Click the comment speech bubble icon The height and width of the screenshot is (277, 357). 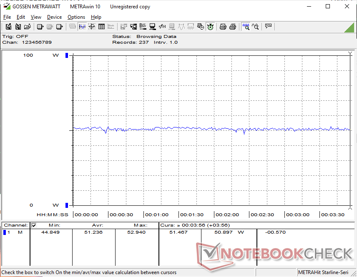(x=269, y=27)
